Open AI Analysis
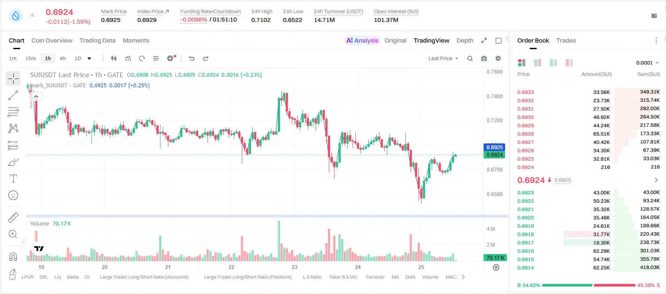 click(x=362, y=40)
